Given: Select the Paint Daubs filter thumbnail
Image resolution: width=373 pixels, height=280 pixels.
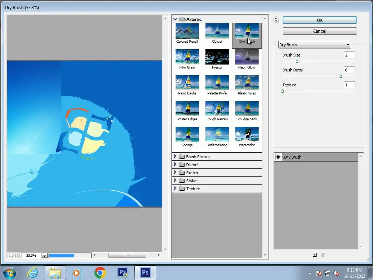Looking at the screenshot, I should click(187, 83).
